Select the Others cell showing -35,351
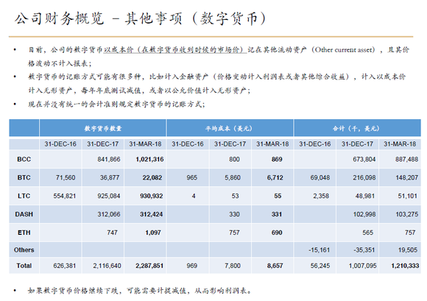 [x=364, y=249]
